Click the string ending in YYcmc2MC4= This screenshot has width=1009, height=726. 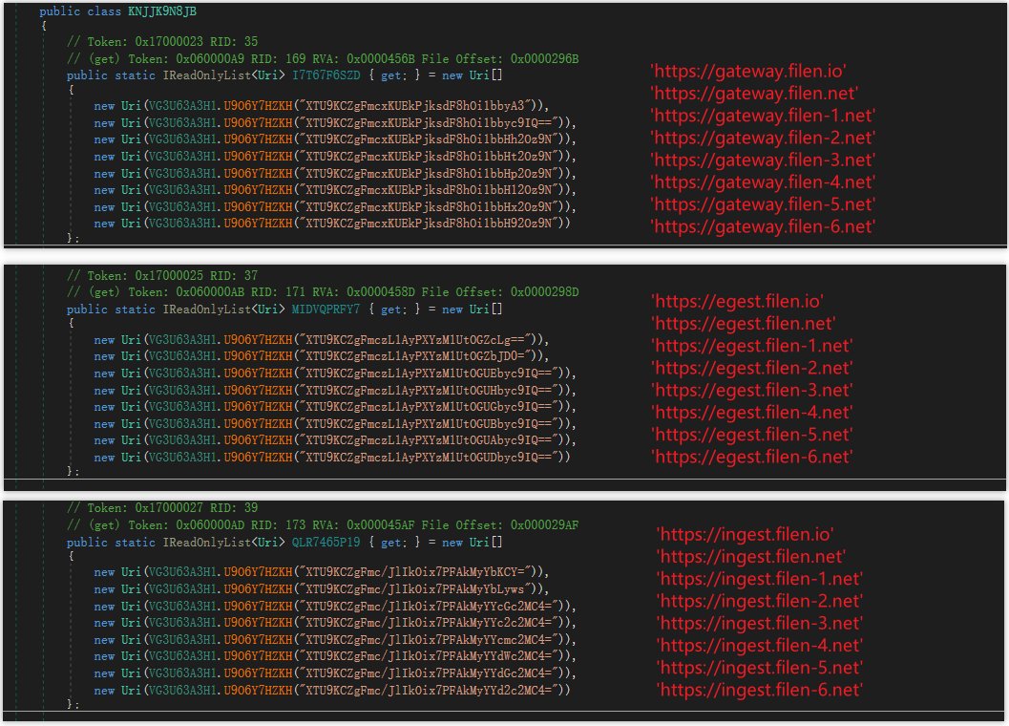click(x=429, y=640)
